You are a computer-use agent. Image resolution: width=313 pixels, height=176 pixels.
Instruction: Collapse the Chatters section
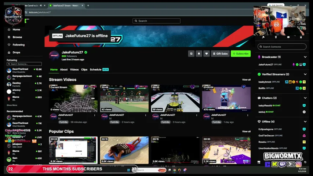click(305, 98)
